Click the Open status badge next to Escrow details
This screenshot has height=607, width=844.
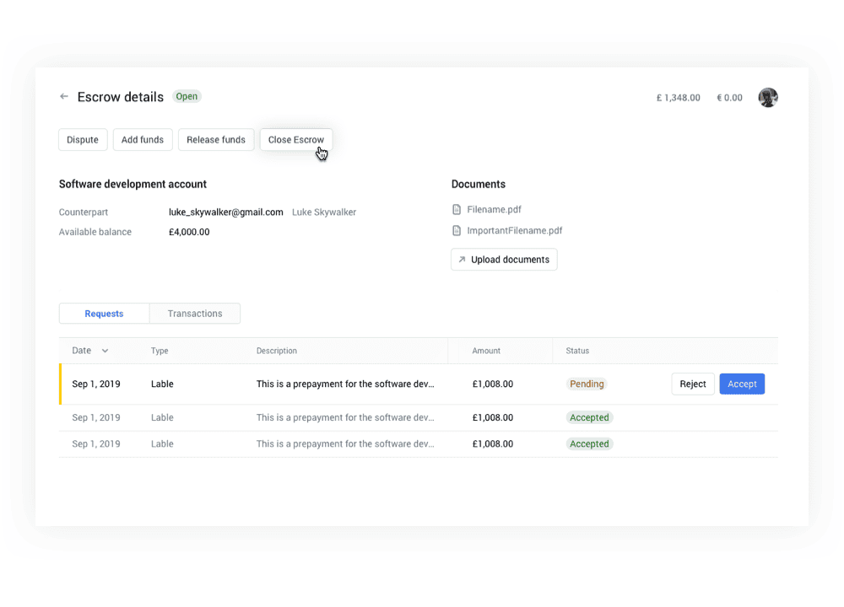[187, 96]
